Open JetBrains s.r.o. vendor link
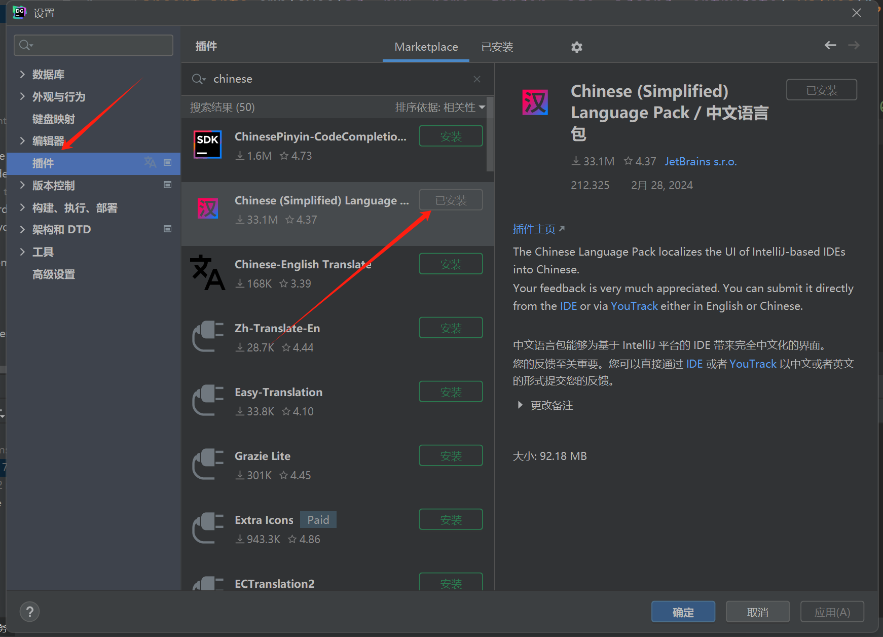The image size is (883, 637). (701, 161)
